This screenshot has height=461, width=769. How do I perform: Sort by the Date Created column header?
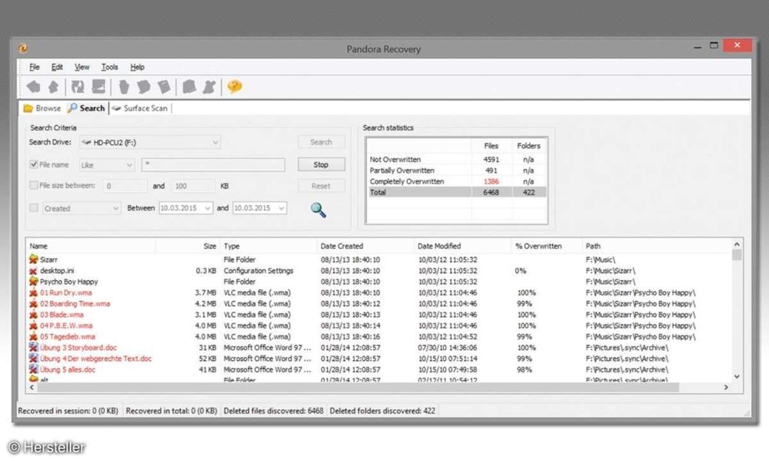tap(366, 246)
